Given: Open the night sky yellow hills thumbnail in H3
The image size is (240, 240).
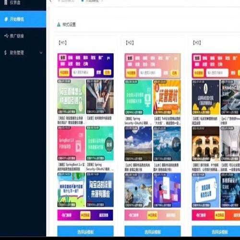Looking at the screenshot, I should (x=205, y=97).
